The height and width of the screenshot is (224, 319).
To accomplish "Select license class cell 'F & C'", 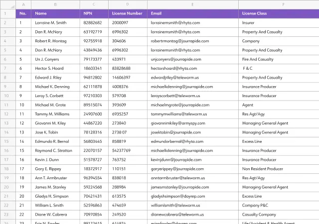I will pos(279,69).
